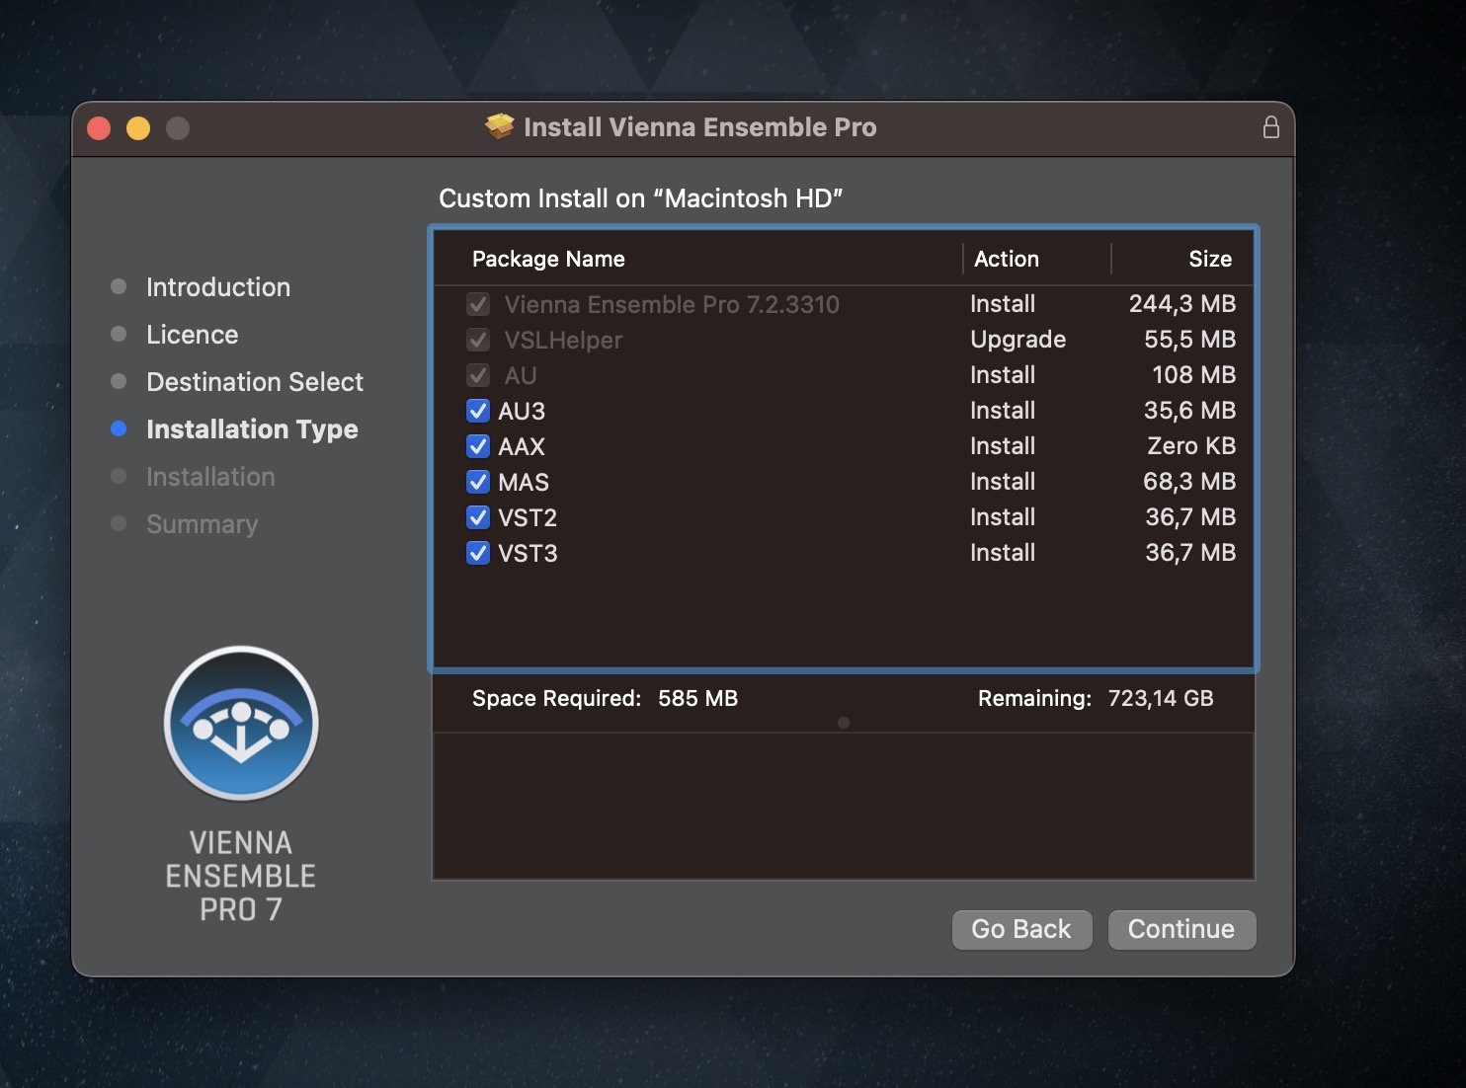Click the 244,3 MB size value
The width and height of the screenshot is (1466, 1088).
pos(1182,304)
